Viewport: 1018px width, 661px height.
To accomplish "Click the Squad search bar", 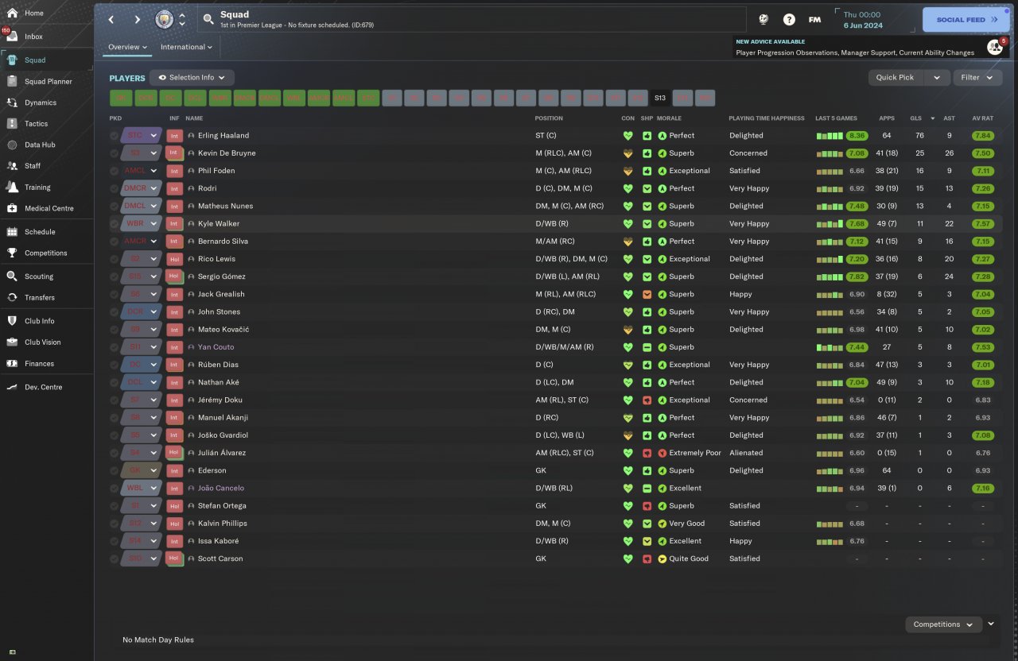I will click(472, 19).
